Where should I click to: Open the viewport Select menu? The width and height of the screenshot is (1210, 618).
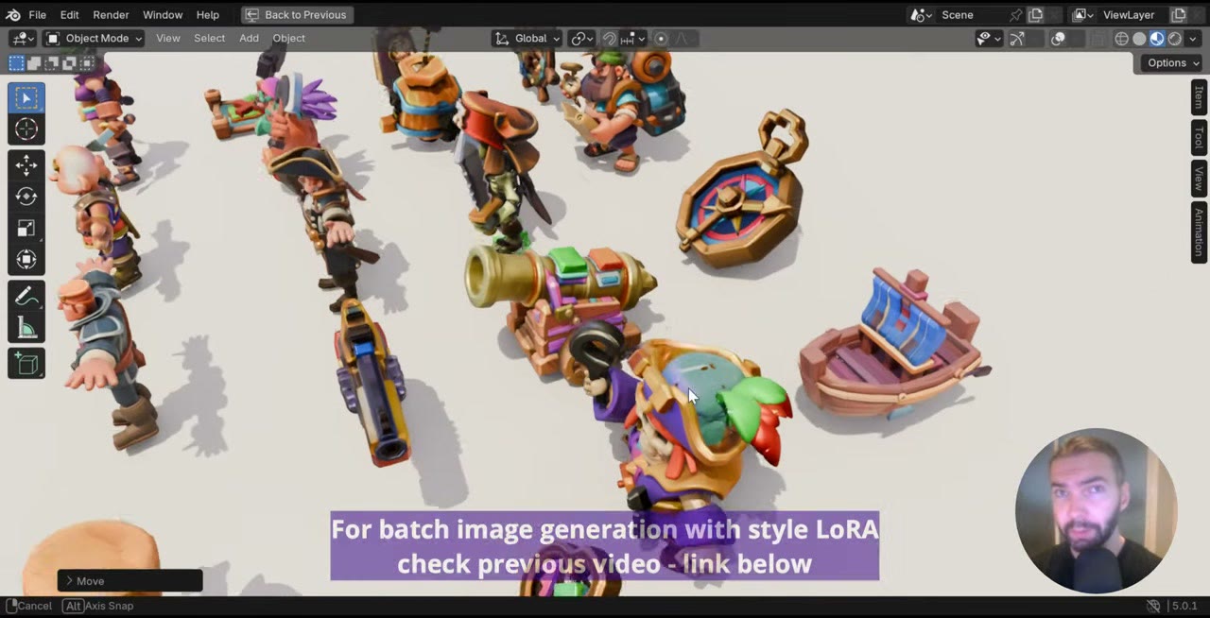209,39
